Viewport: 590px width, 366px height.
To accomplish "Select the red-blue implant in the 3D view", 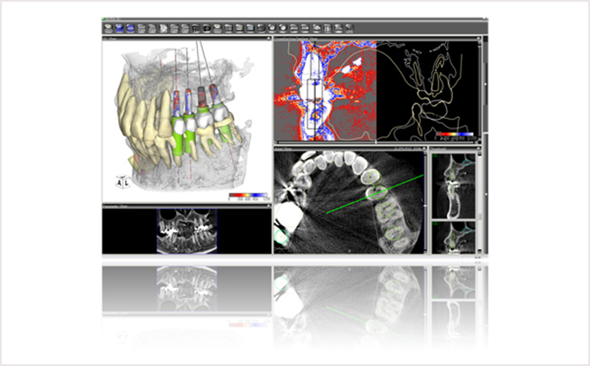I will 175,102.
